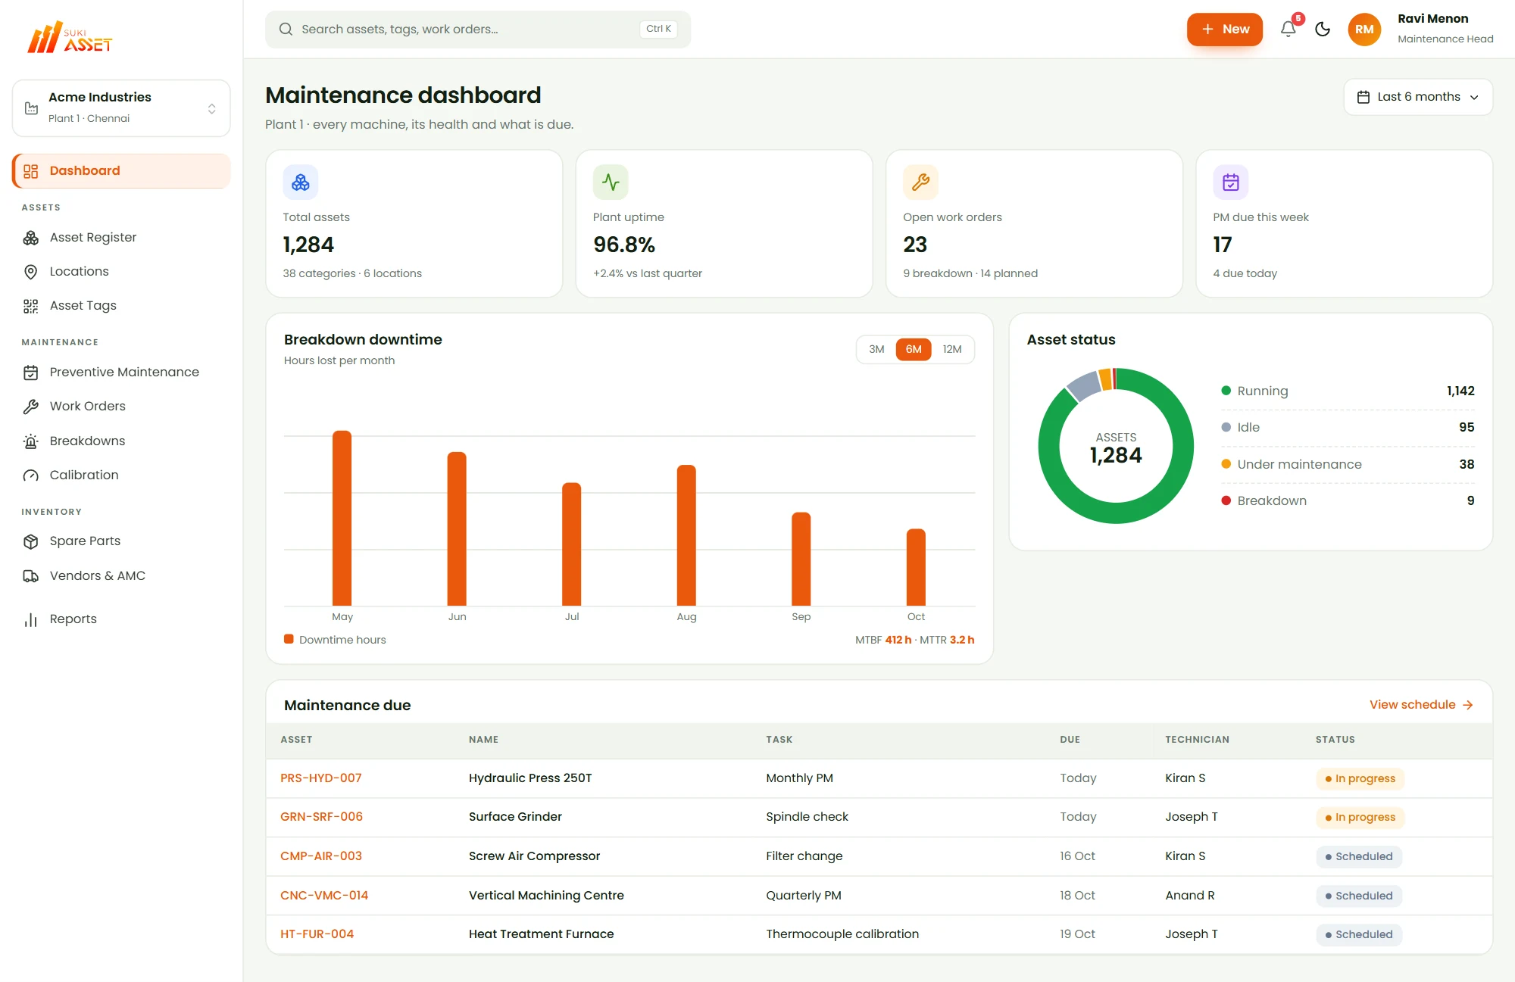
Task: Click the Locations pin icon
Action: 31,272
